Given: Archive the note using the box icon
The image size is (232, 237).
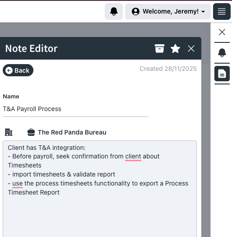Looking at the screenshot, I should coord(159,48).
